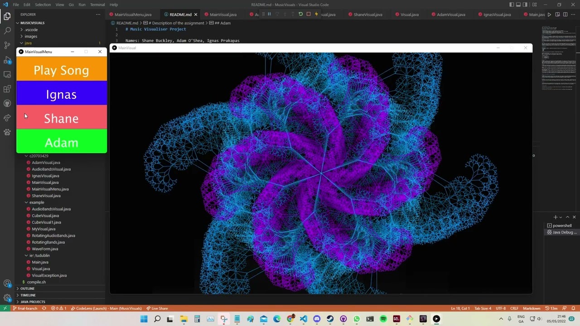The image size is (580, 326).
Task: Open the Explorer view in activity bar
Action: pyautogui.click(x=7, y=16)
